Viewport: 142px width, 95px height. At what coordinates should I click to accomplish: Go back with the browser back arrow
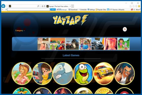[3, 6]
